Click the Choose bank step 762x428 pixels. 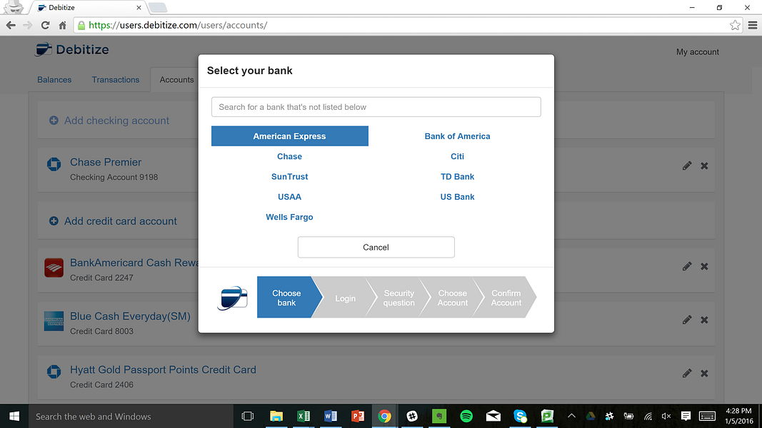(286, 297)
